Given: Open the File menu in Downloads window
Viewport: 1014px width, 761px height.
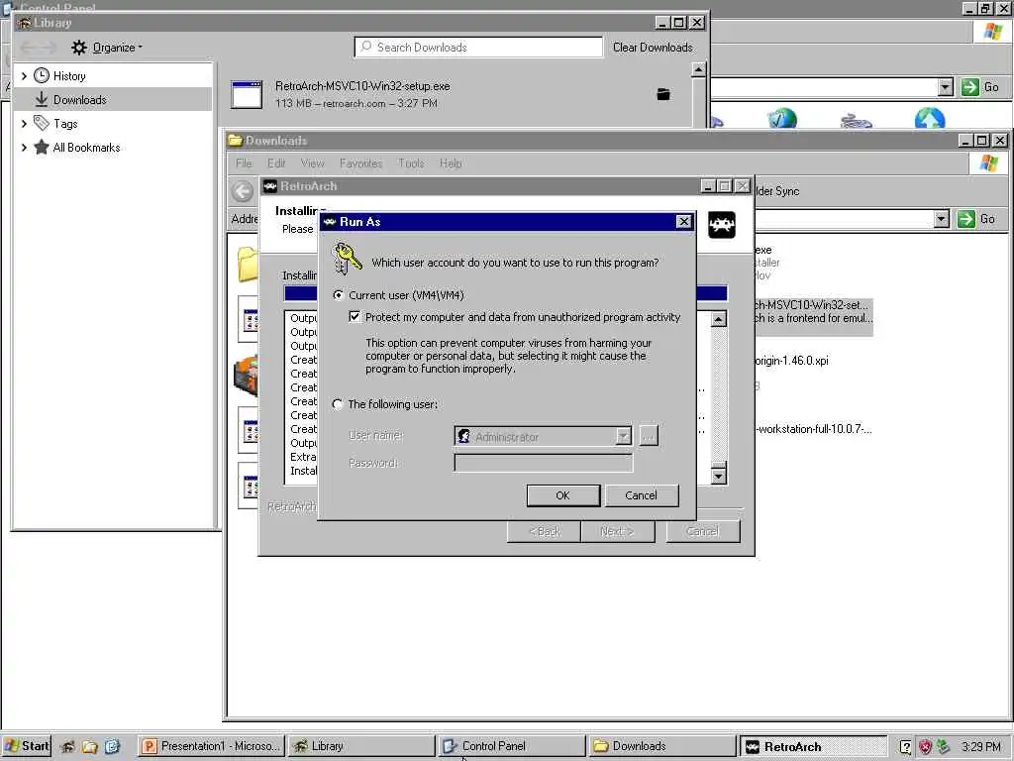Looking at the screenshot, I should (x=244, y=163).
